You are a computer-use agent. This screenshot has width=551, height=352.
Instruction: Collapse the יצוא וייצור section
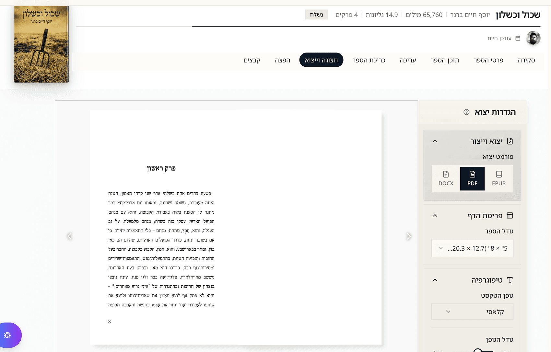(x=435, y=141)
